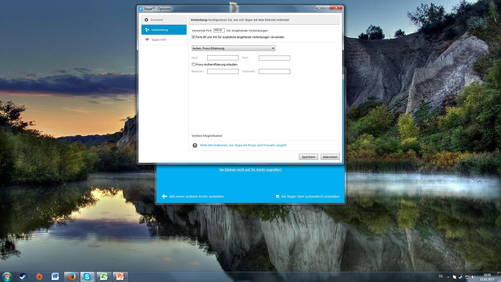
Task: Open the Autom. Proxy-Erkennung dropdown
Action: pos(233,48)
